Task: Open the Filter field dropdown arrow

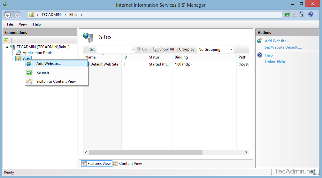Action: click(x=133, y=50)
